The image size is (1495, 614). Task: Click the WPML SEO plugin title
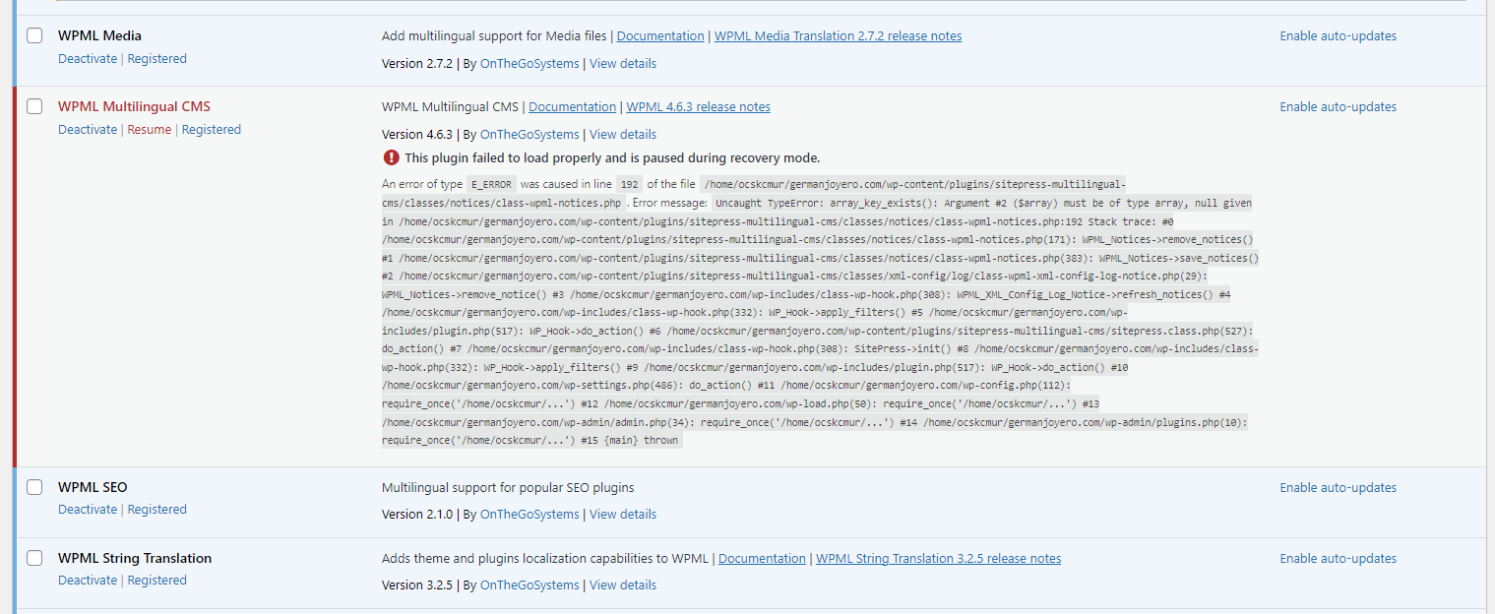coord(93,488)
